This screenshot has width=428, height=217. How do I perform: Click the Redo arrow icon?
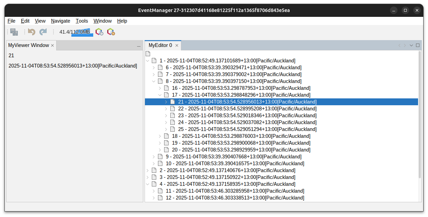pyautogui.click(x=43, y=32)
